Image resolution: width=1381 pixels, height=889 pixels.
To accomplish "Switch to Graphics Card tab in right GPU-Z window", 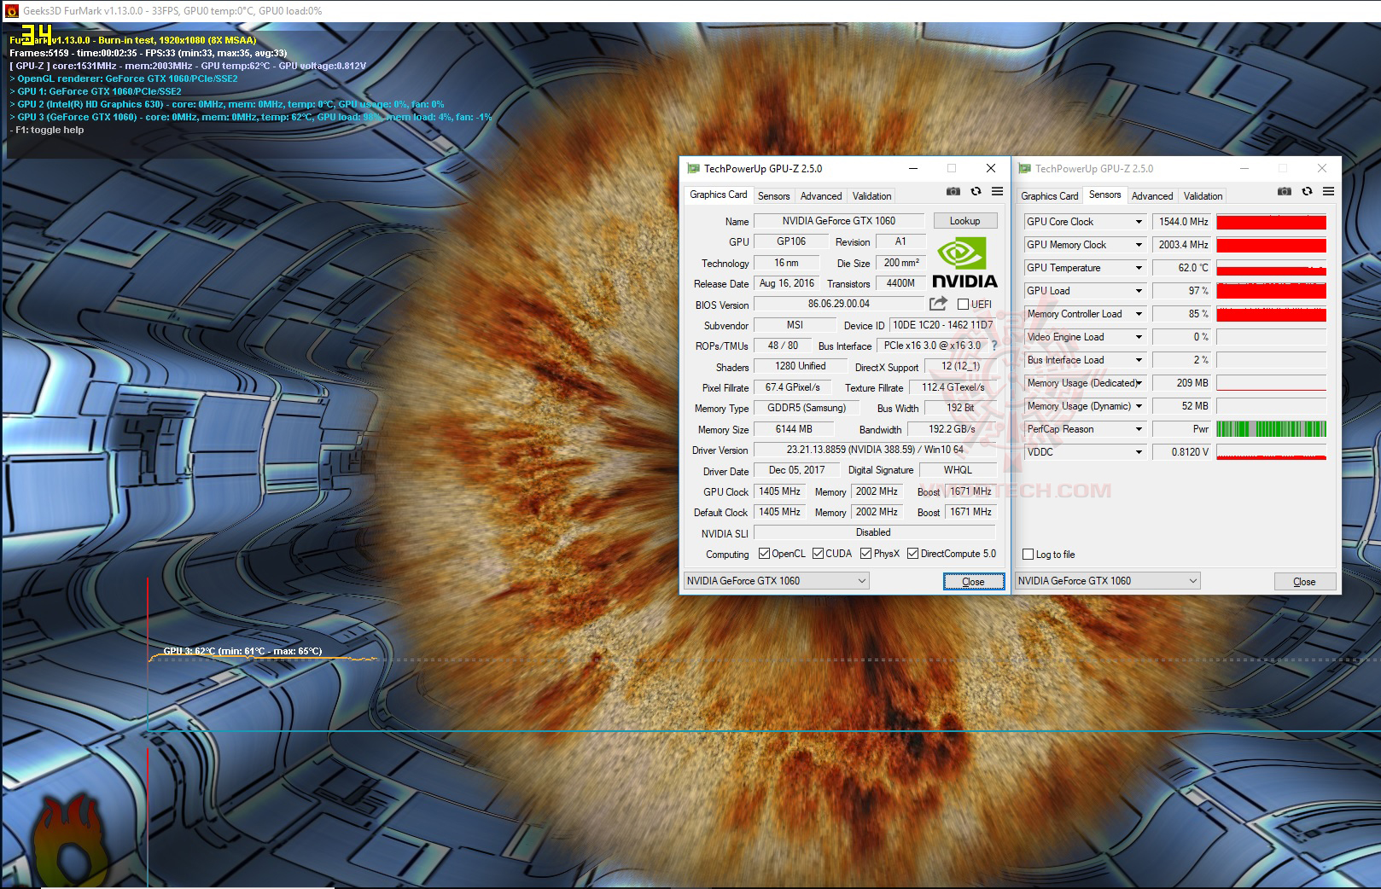I will tap(1050, 196).
